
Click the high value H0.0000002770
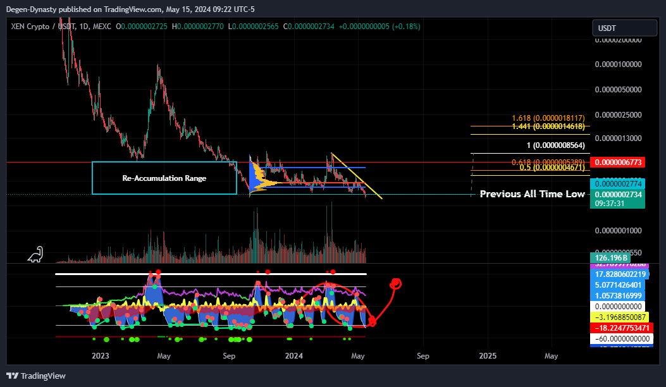197,27
